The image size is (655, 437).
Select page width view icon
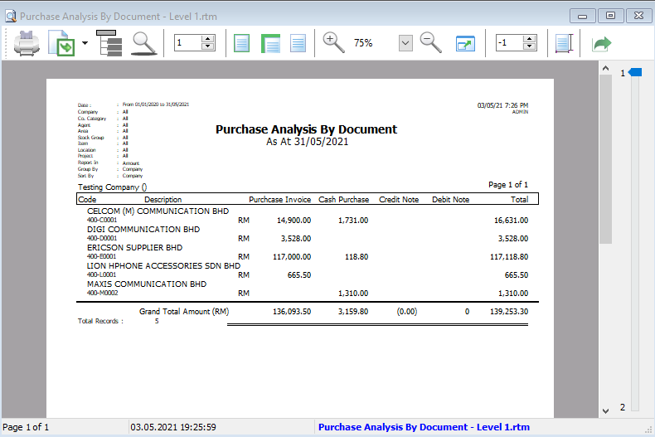coord(270,43)
